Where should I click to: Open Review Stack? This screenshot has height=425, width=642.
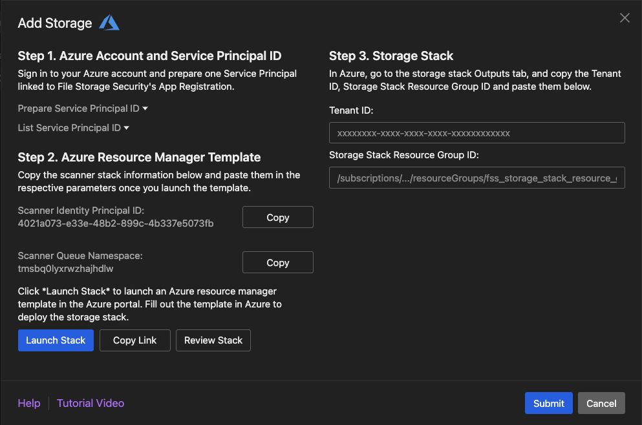213,340
